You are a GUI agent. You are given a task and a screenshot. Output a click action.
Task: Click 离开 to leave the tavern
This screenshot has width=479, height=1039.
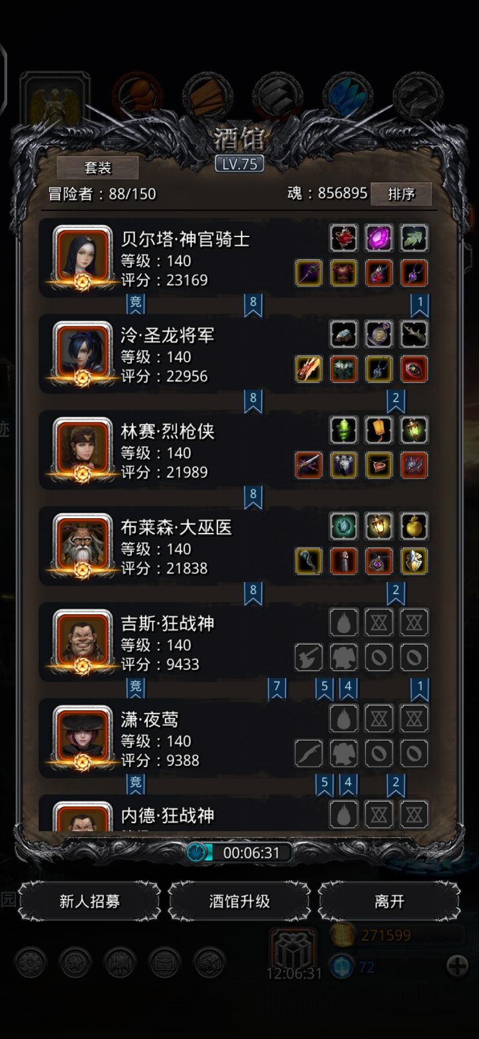pyautogui.click(x=389, y=901)
